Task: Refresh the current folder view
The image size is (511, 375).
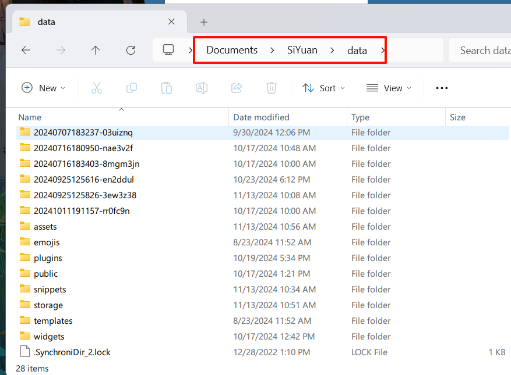Action: point(131,50)
